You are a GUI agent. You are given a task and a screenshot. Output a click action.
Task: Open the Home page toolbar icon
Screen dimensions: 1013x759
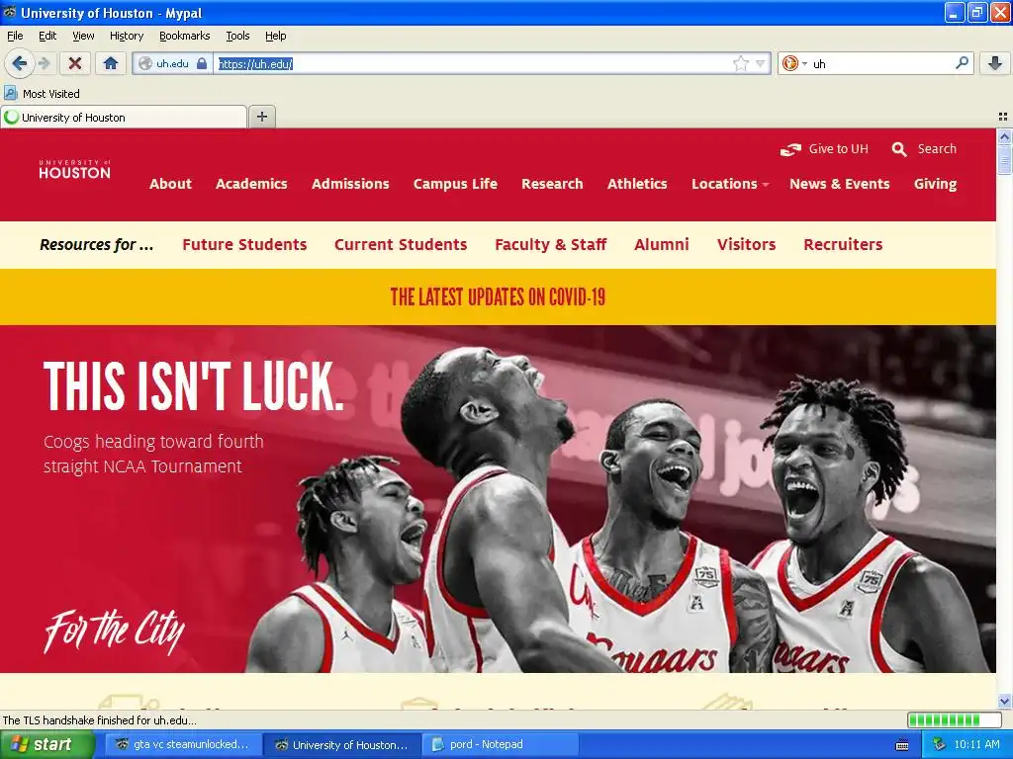point(111,63)
